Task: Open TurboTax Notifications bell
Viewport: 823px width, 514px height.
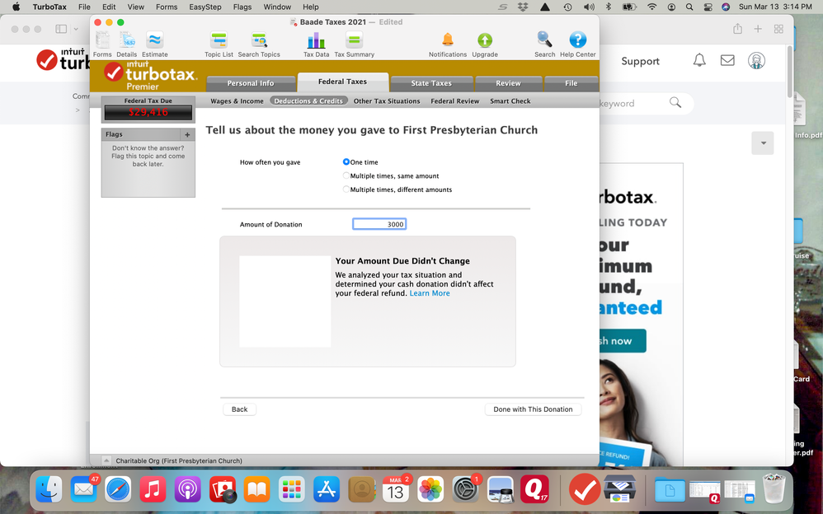Action: tap(448, 40)
